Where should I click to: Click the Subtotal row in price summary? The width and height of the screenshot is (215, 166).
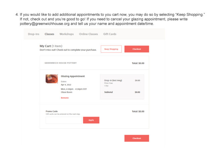[122, 92]
